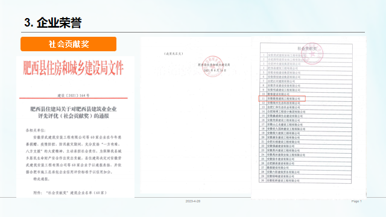Select row 1 of the company list table

(x=306, y=55)
